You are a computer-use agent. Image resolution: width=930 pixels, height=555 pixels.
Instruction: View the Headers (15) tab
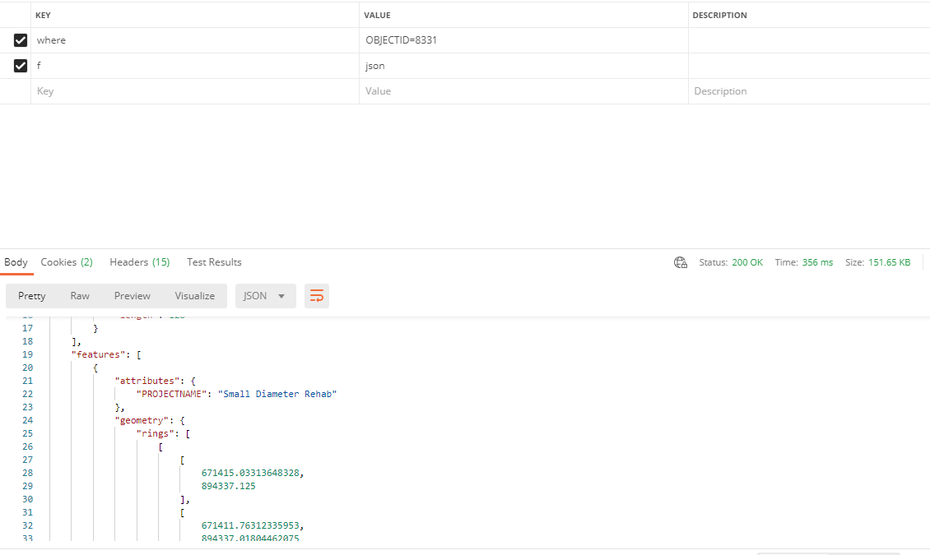[139, 262]
